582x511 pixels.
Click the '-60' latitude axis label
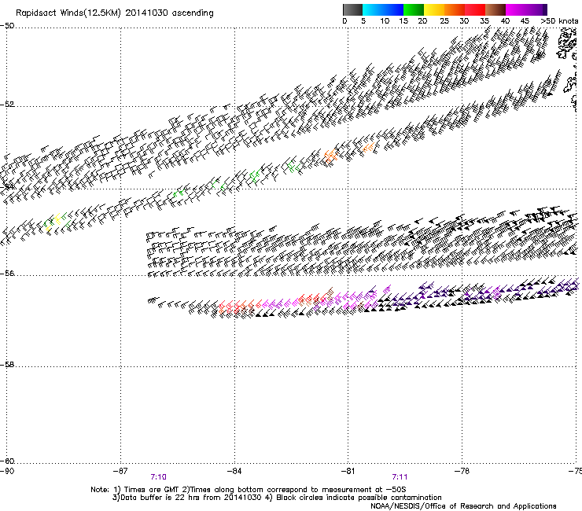click(7, 461)
